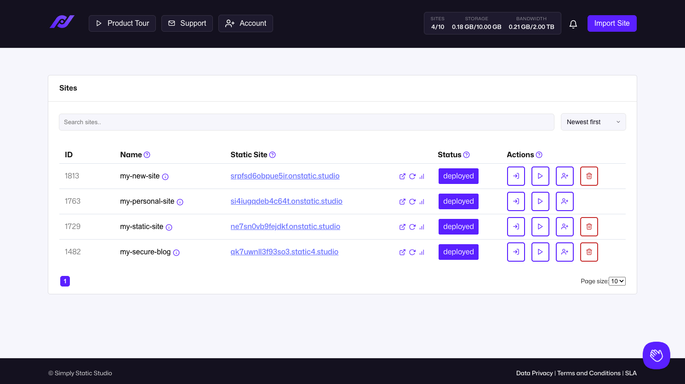This screenshot has height=384, width=685.
Task: Log in to my-personal-site with arrow icon
Action: pos(516,201)
